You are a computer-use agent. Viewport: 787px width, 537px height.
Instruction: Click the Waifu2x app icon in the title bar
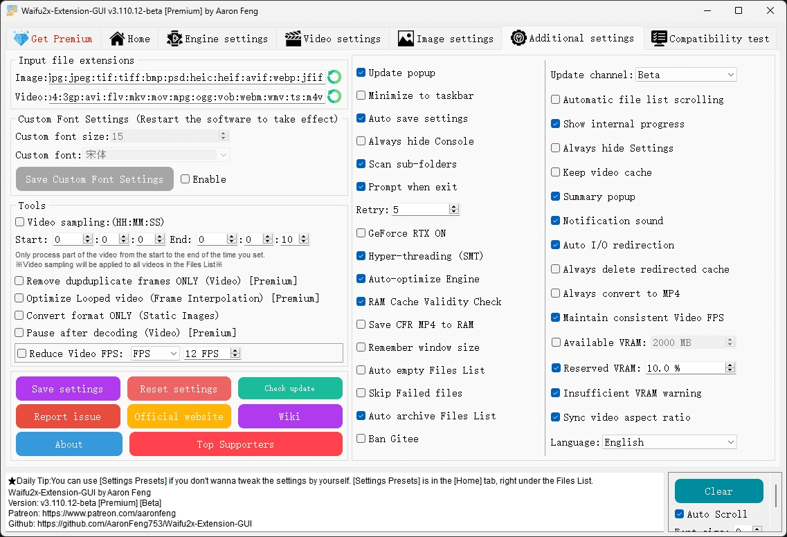(x=12, y=10)
